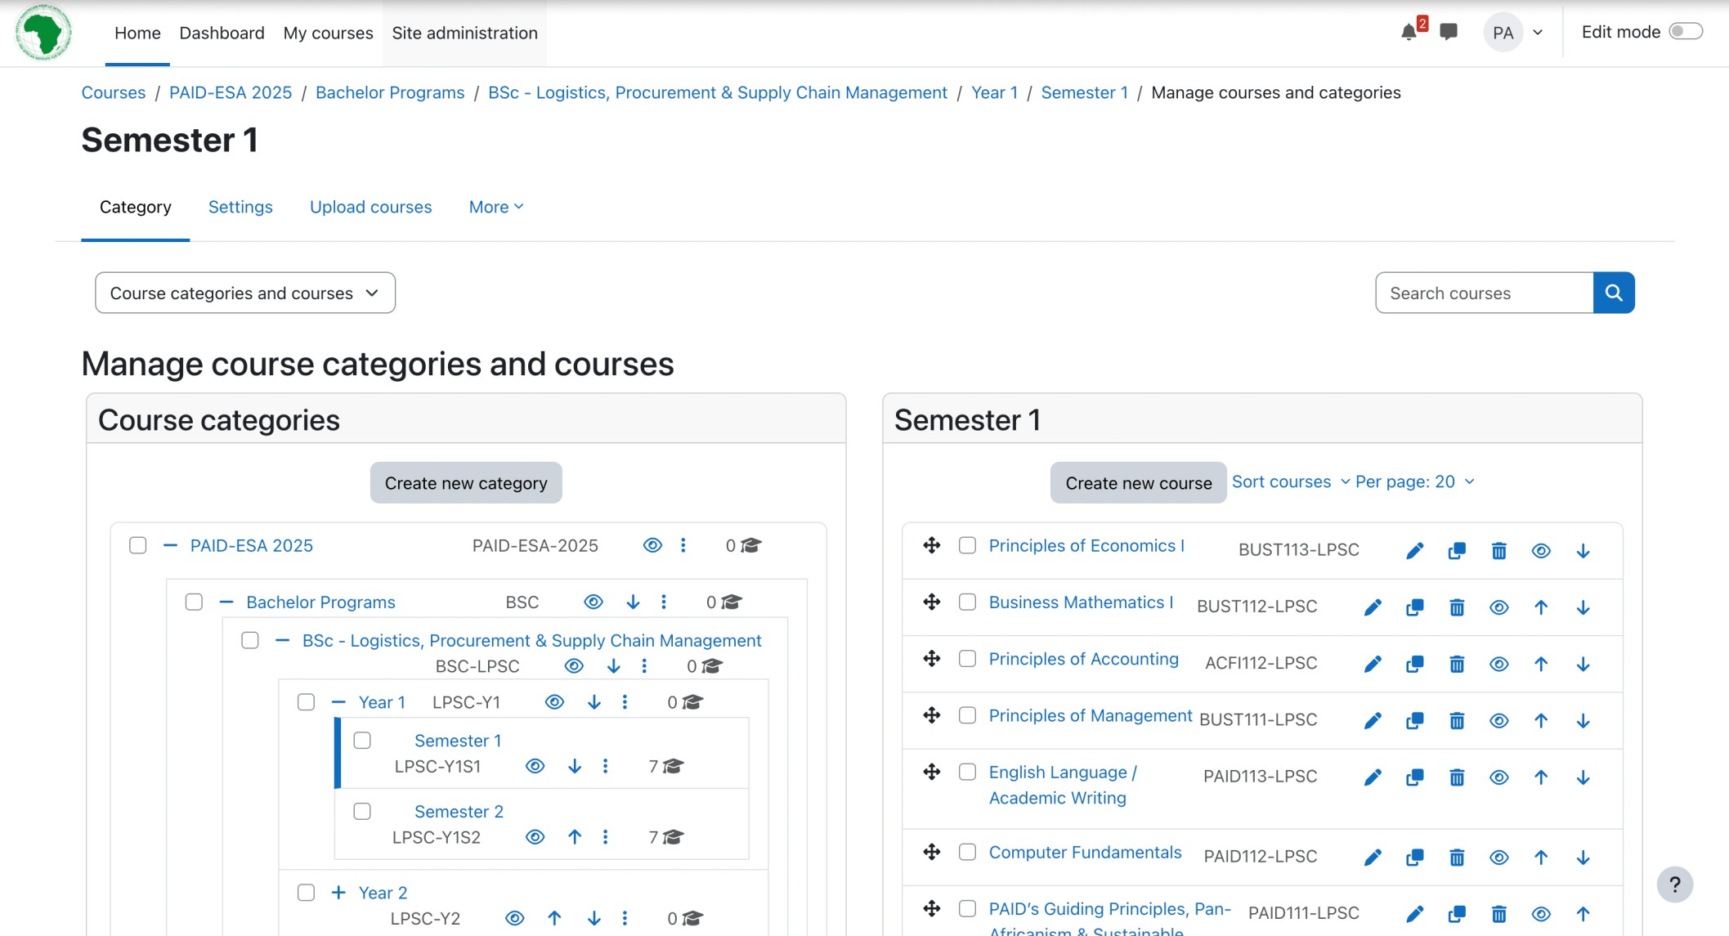Move Computer Fundamentals course down
Image resolution: width=1729 pixels, height=936 pixels.
click(1583, 857)
